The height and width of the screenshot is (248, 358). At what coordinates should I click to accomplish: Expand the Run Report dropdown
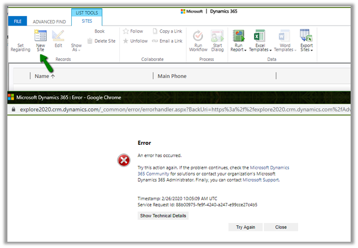point(239,41)
